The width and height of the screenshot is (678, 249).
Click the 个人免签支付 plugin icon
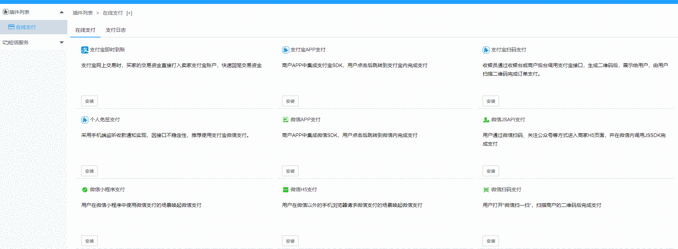pyautogui.click(x=84, y=120)
